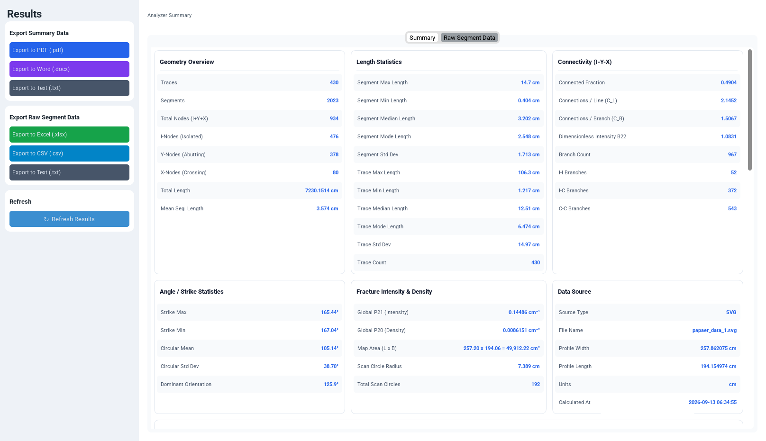Click the Map Area (L x B) value

[502, 348]
